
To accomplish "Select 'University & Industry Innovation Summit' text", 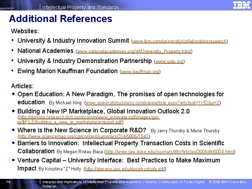I will coord(73,41).
